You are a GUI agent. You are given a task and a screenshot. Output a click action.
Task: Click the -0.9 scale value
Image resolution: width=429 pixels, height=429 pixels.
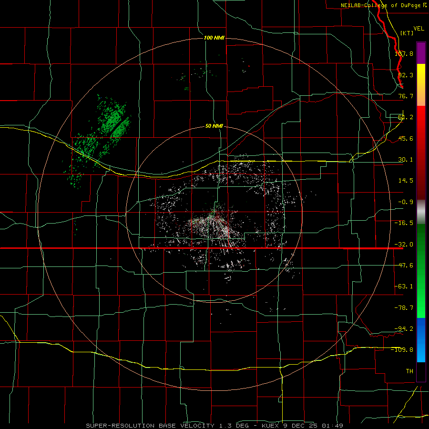click(406, 202)
